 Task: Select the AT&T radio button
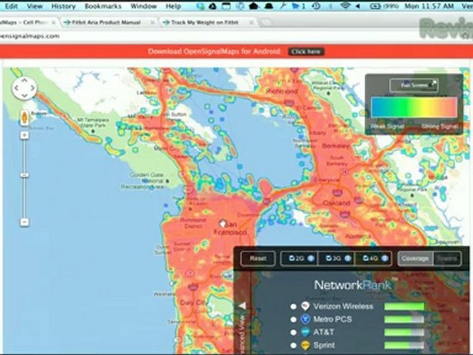point(293,332)
